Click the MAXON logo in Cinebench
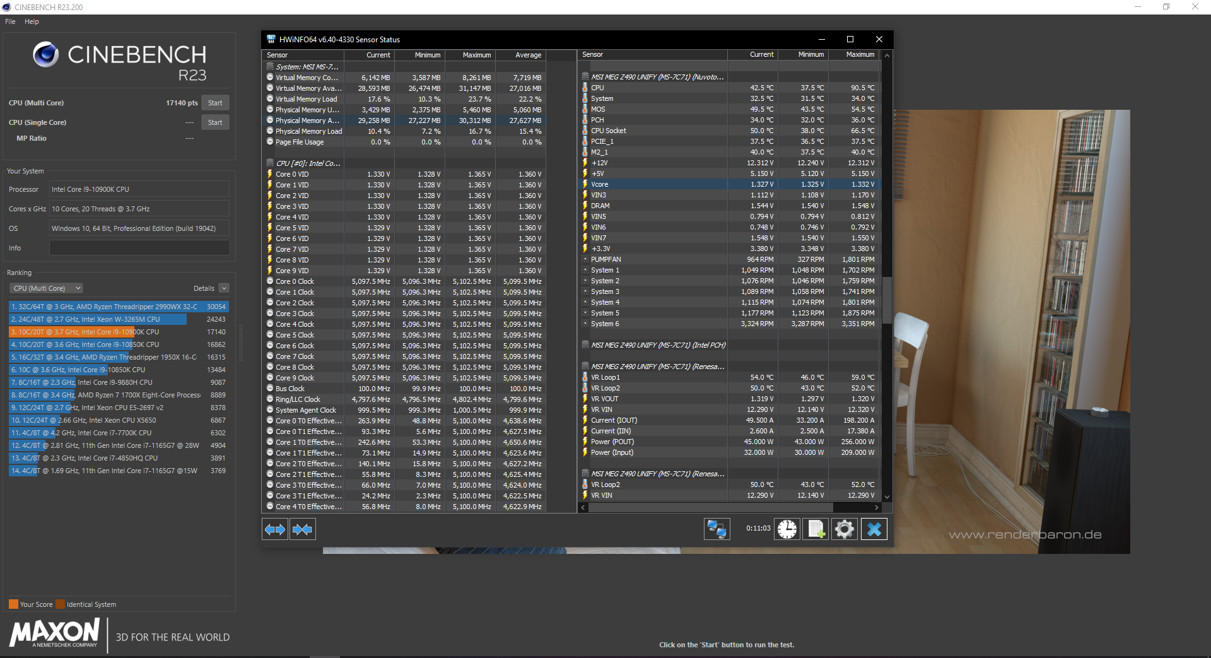The height and width of the screenshot is (658, 1211). pos(55,633)
